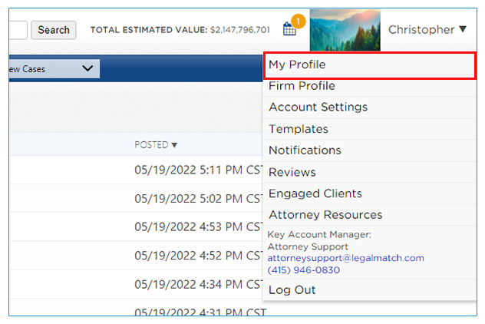Image resolution: width=485 pixels, height=324 pixels.
Task: Choose Templates in the user menu
Action: pyautogui.click(x=298, y=129)
